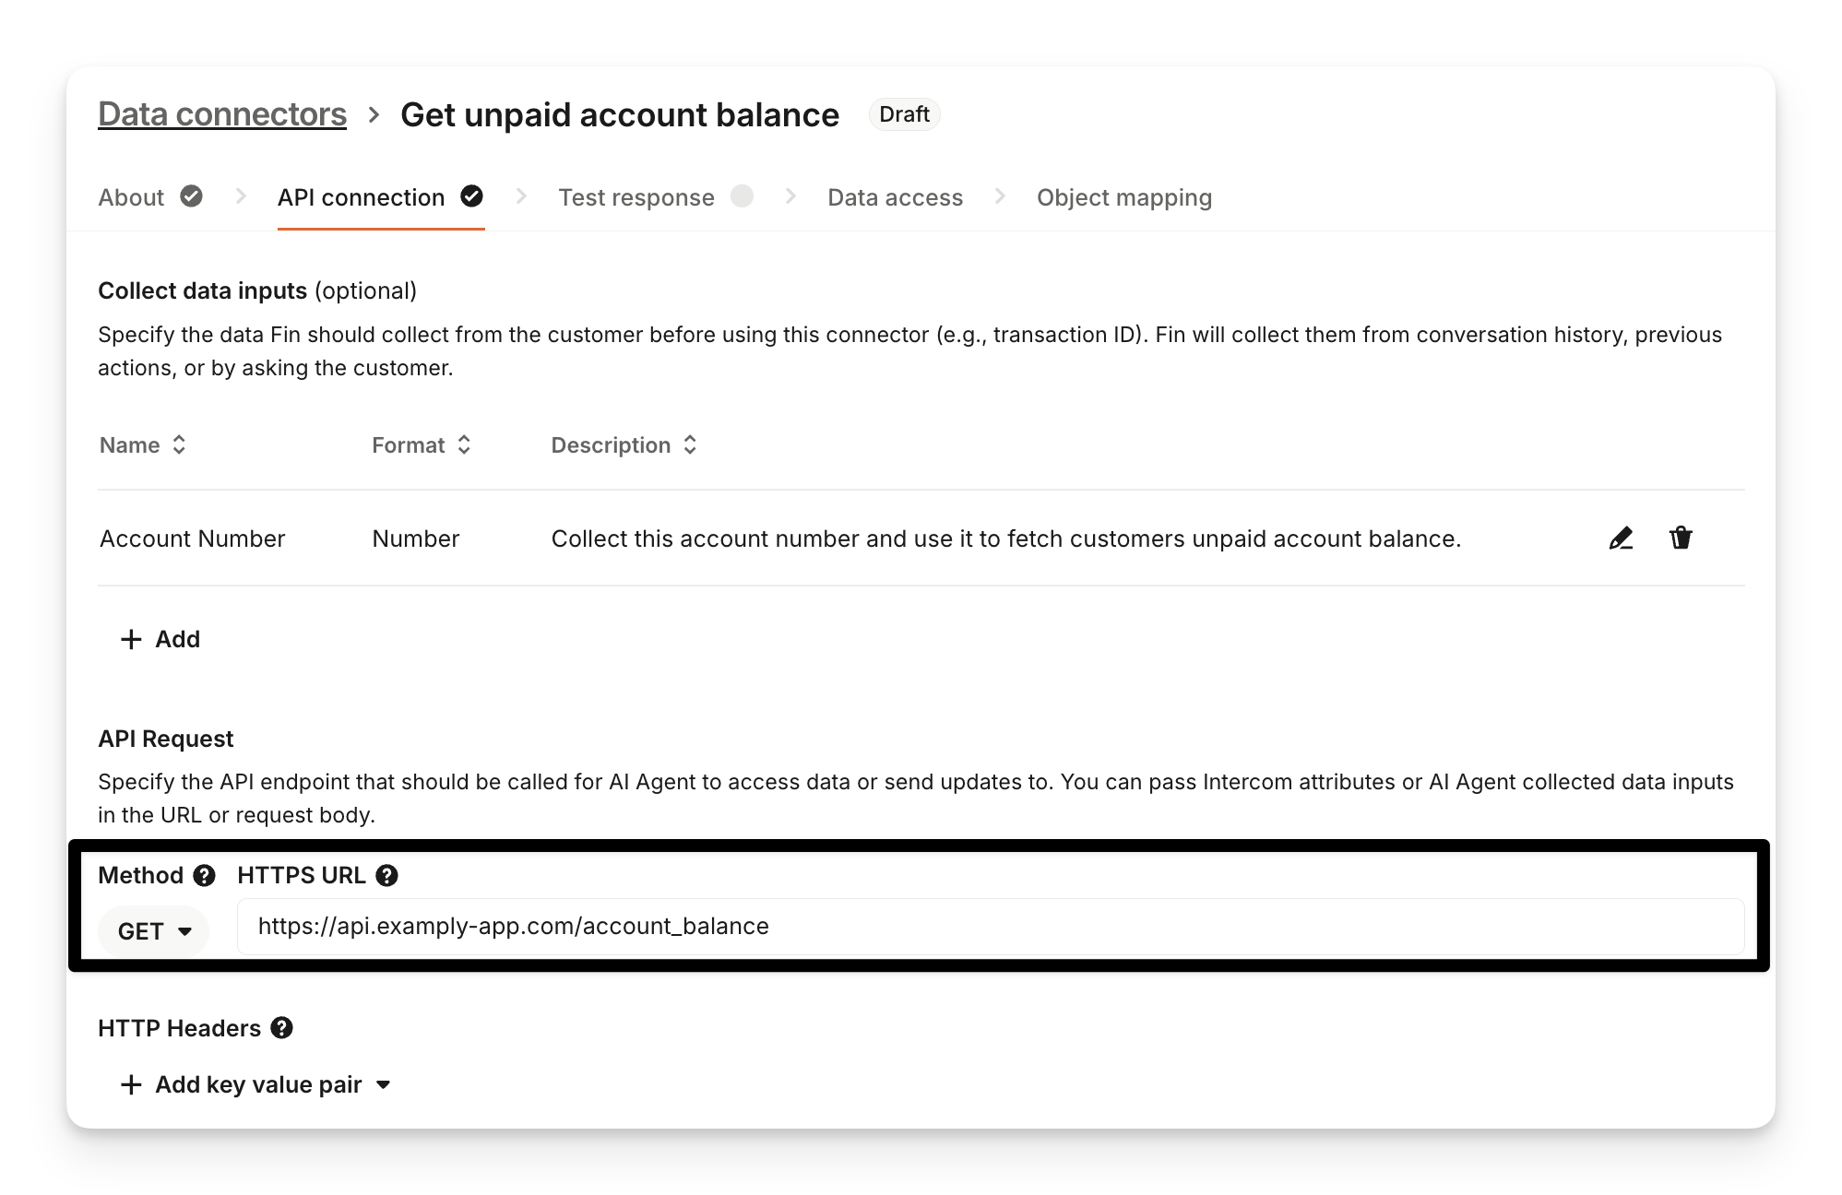
Task: Open the Object mapping tab
Action: (x=1123, y=198)
